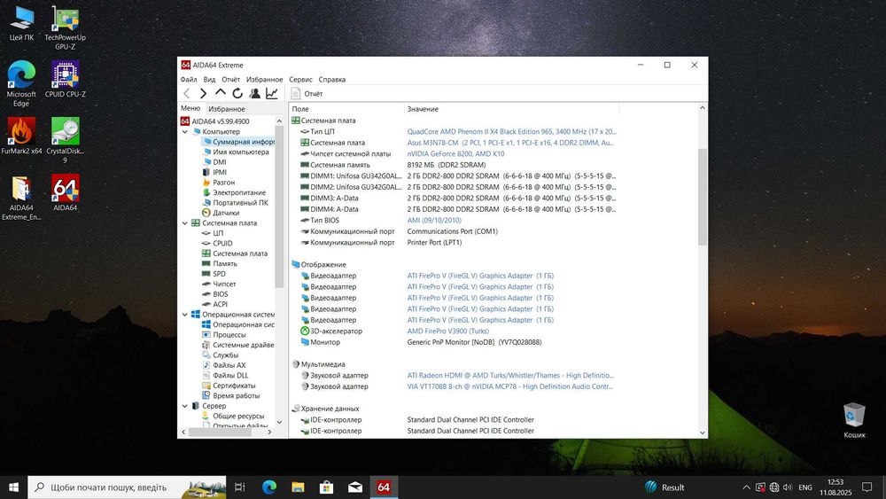Open CPUID CPU-Z desktop icon
886x499 pixels.
(65, 79)
